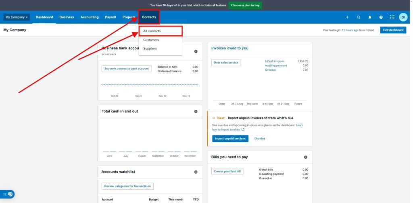This screenshot has width=413, height=203.
Task: Open the Business menu
Action: (67, 17)
